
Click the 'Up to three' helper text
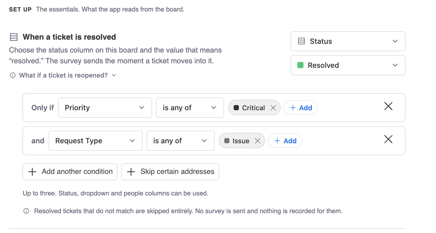coord(115,193)
